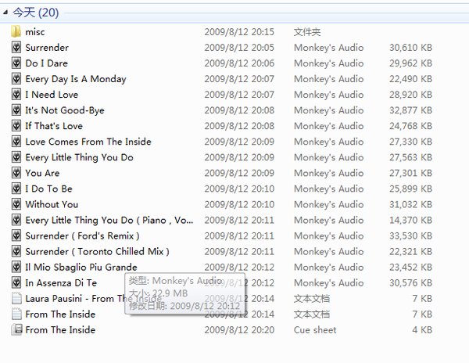Click the Without You file icon
This screenshot has height=363, width=469.
16,204
